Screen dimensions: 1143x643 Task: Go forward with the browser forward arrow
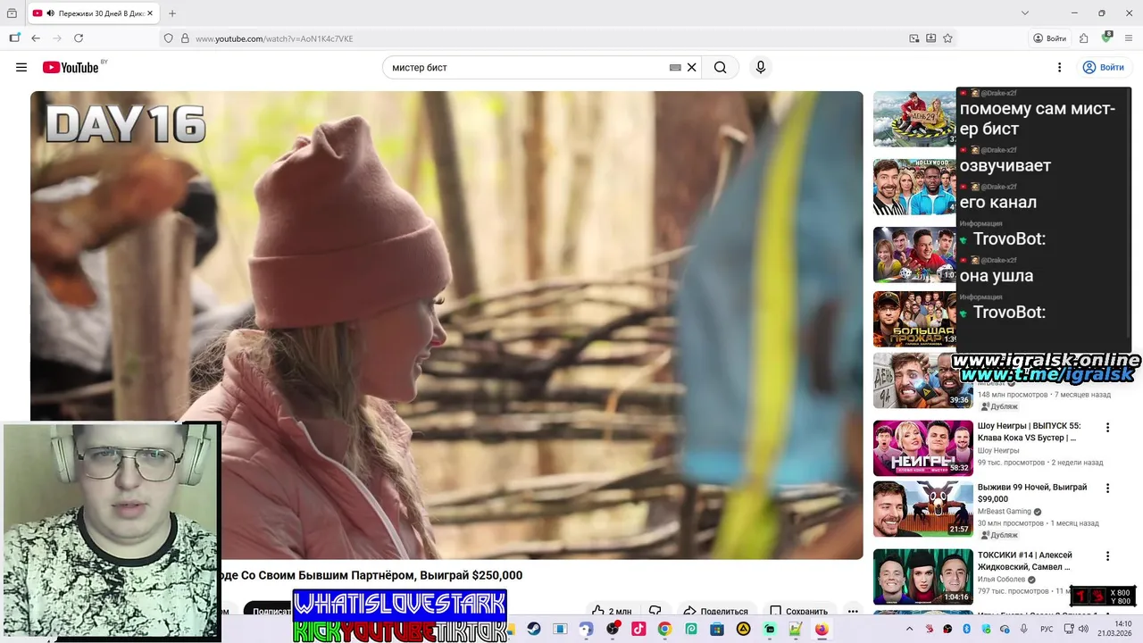click(57, 38)
